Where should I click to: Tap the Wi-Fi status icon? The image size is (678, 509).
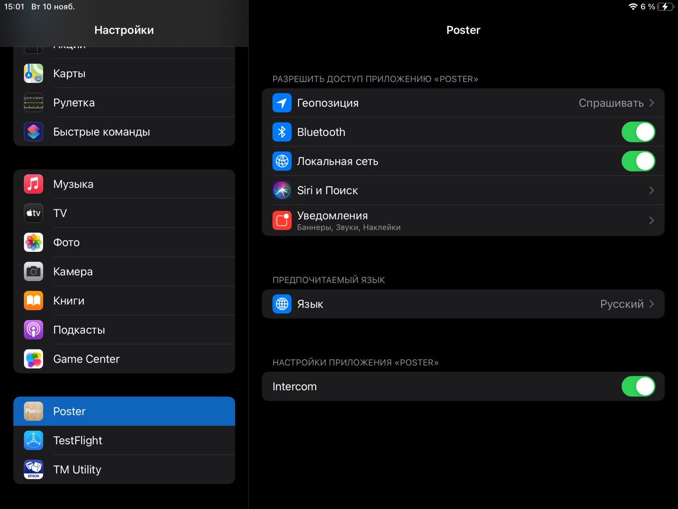[x=632, y=6]
